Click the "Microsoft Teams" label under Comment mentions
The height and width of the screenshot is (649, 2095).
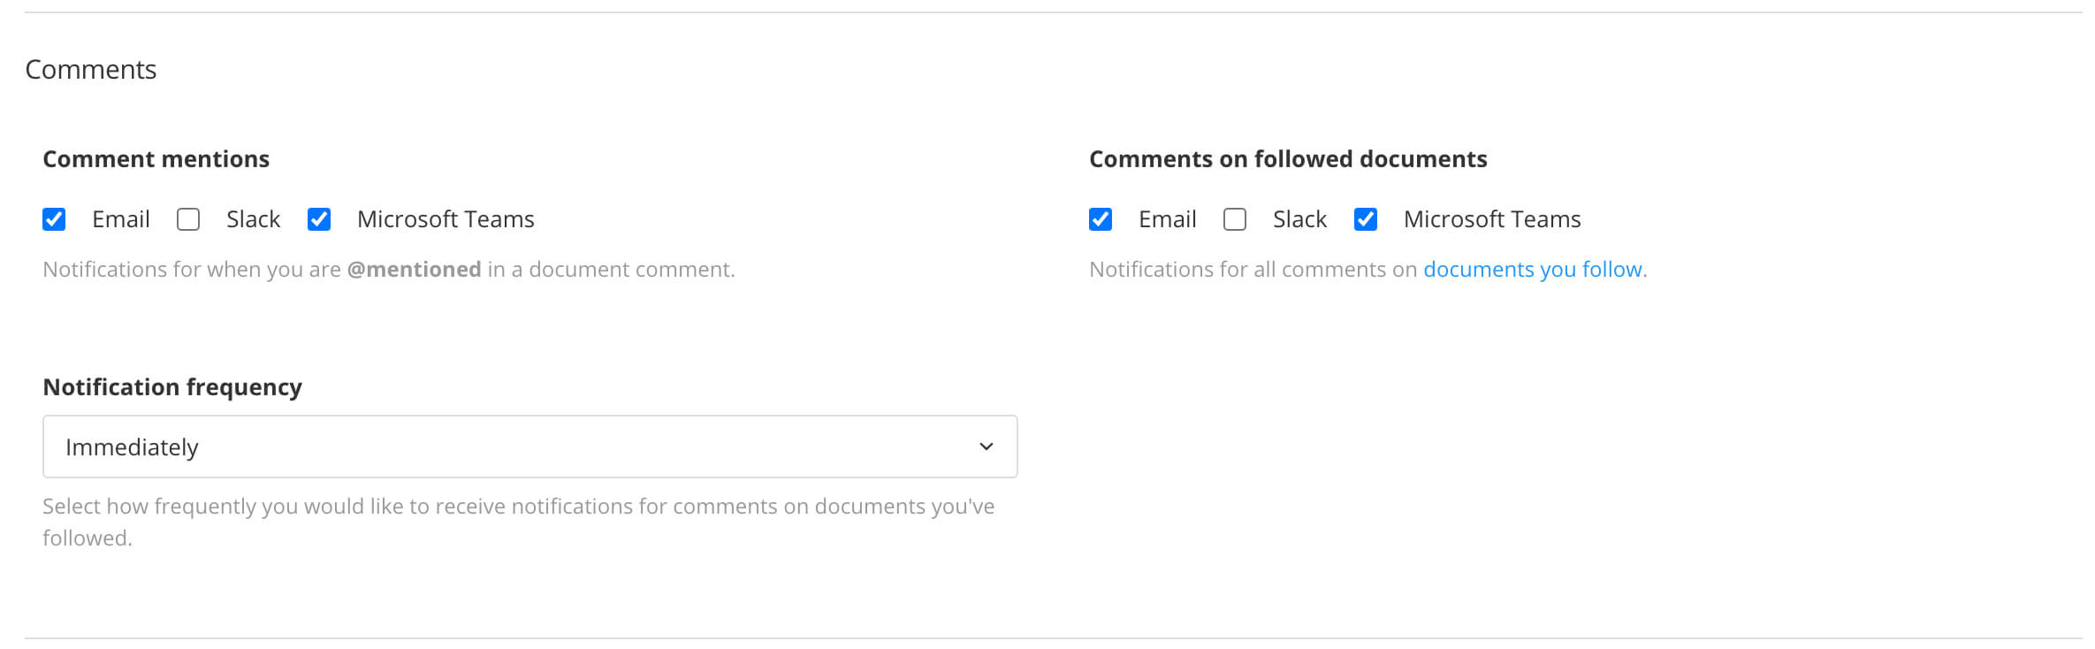(446, 219)
